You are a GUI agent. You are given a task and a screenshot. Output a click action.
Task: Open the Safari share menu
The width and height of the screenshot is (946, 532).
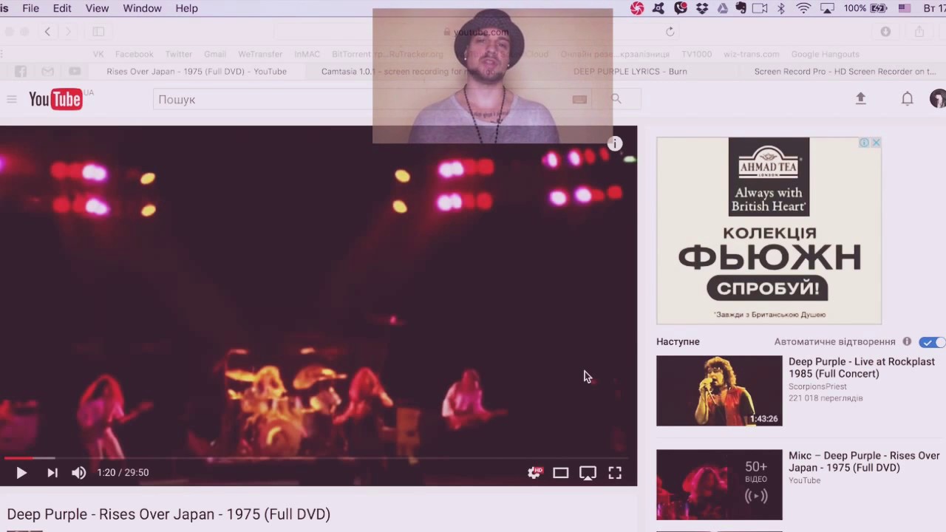(919, 32)
